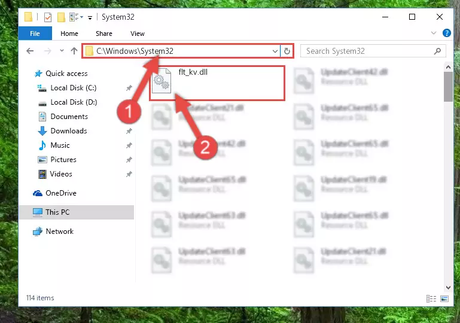Click the Music note icon
Image resolution: width=460 pixels, height=323 pixels.
click(x=42, y=145)
